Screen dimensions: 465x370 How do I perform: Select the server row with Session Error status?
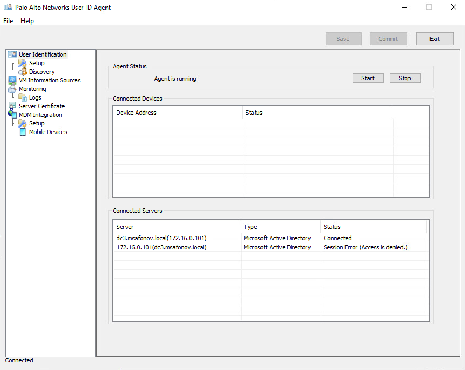(x=161, y=247)
